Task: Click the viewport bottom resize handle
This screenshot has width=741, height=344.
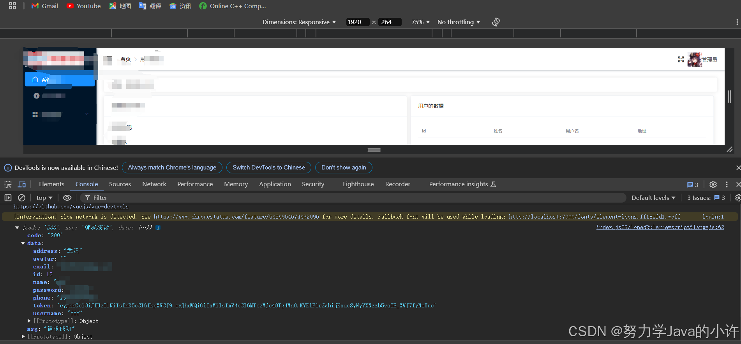Action: point(374,150)
